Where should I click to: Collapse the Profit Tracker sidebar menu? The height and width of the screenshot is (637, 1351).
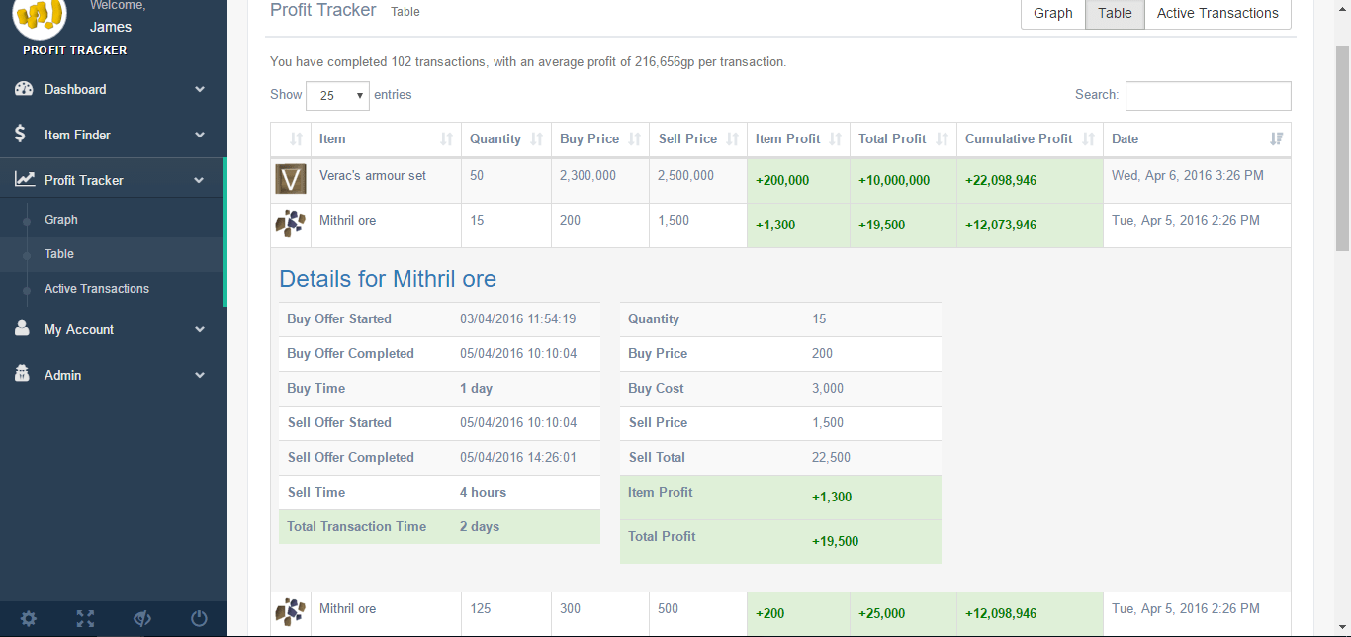(x=113, y=180)
